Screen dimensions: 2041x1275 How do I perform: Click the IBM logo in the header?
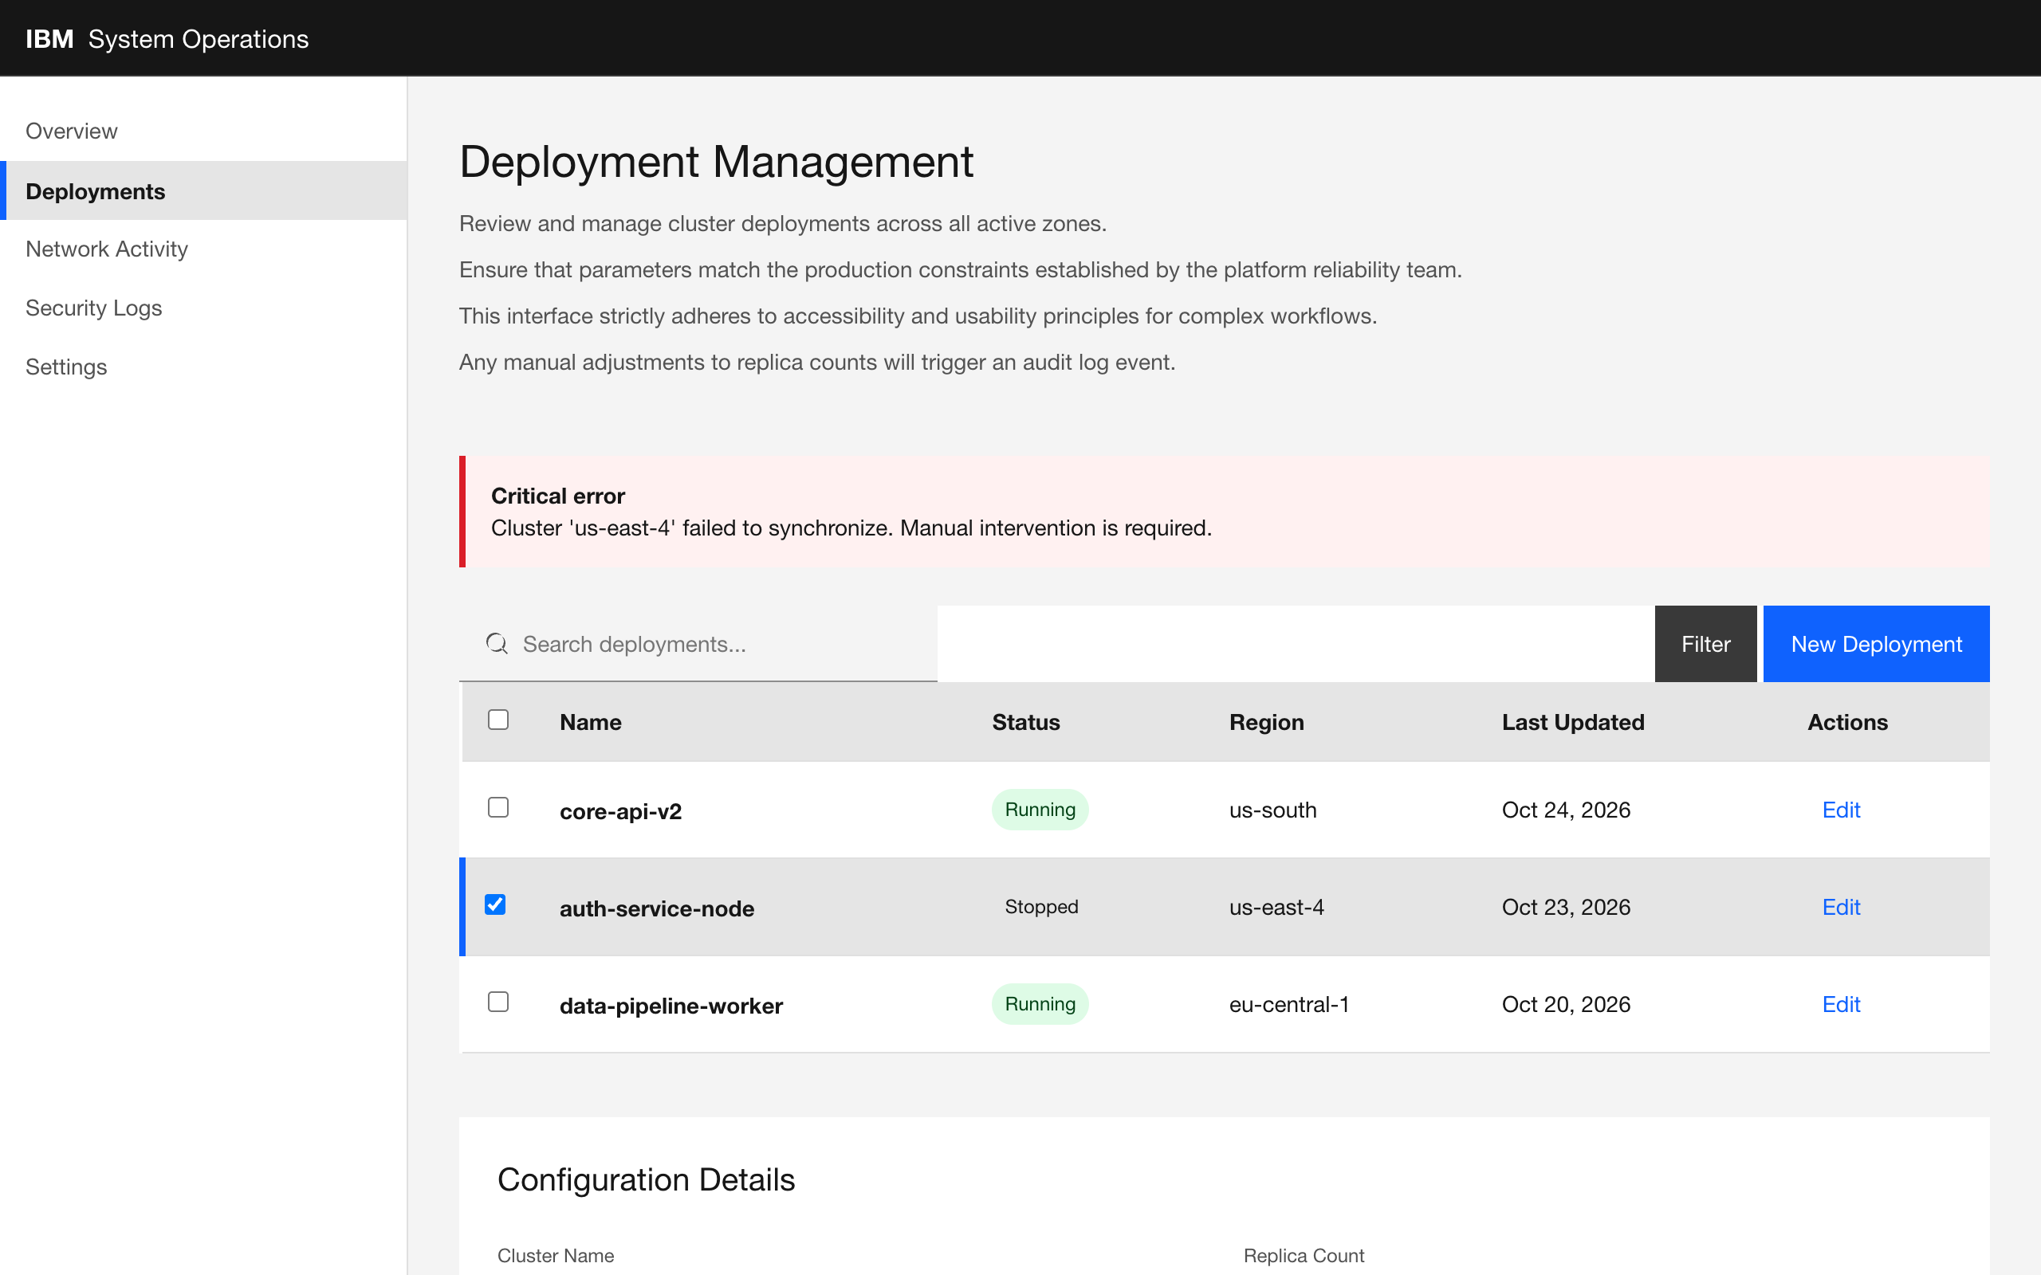(48, 38)
